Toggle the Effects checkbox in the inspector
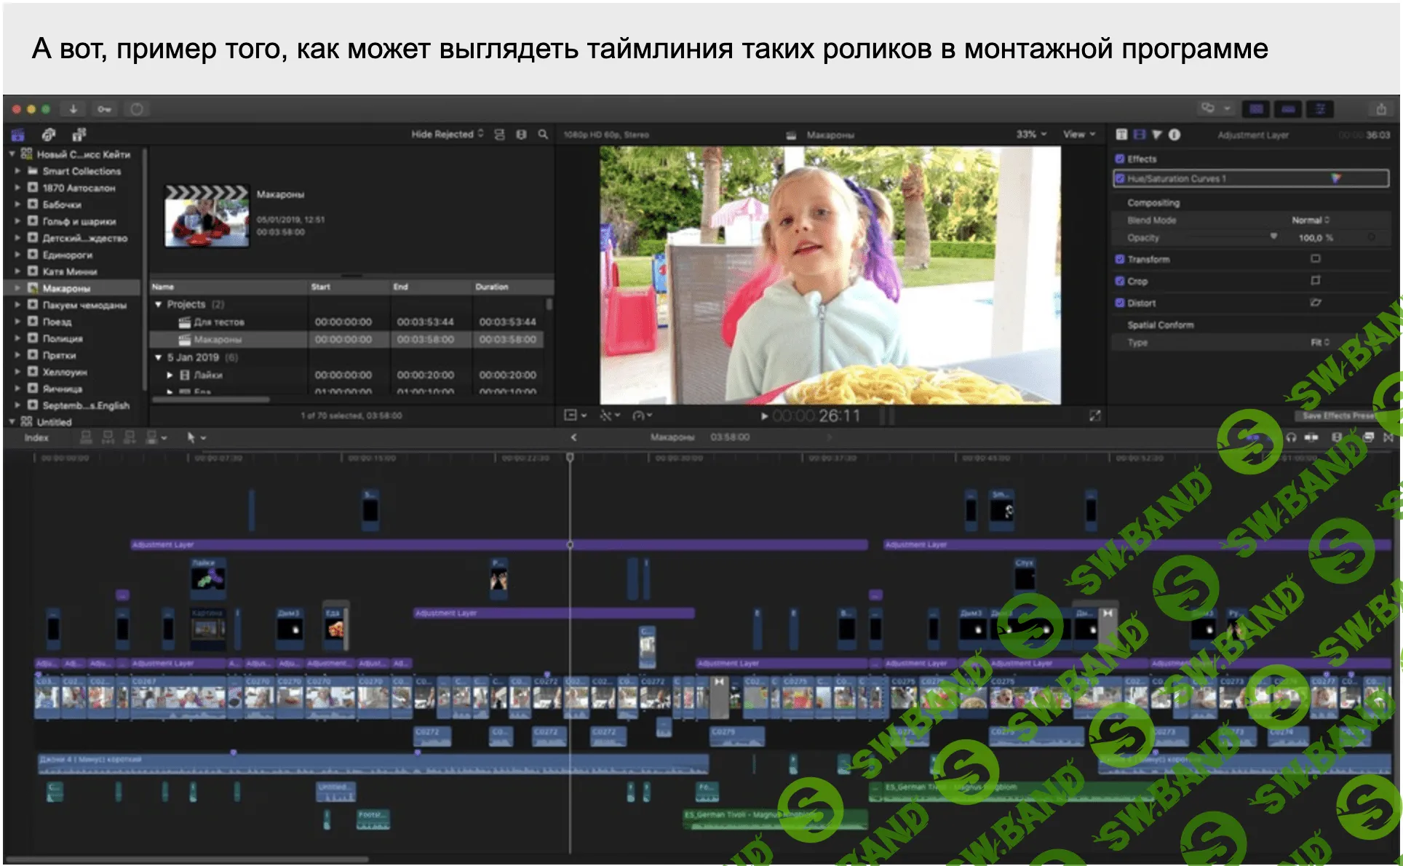This screenshot has width=1403, height=866. (1121, 159)
